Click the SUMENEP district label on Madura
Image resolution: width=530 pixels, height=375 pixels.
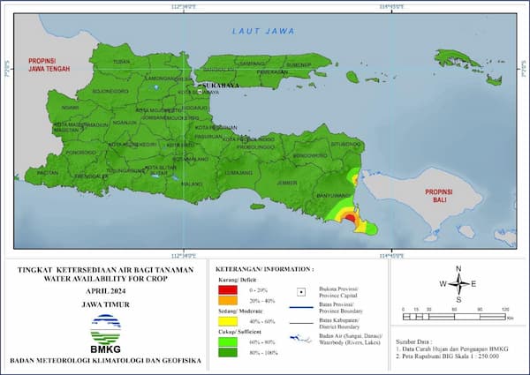[299, 64]
